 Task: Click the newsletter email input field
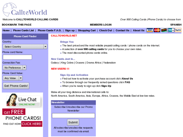click(74, 116)
